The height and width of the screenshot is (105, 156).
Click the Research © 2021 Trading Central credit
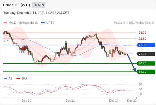click(x=134, y=23)
